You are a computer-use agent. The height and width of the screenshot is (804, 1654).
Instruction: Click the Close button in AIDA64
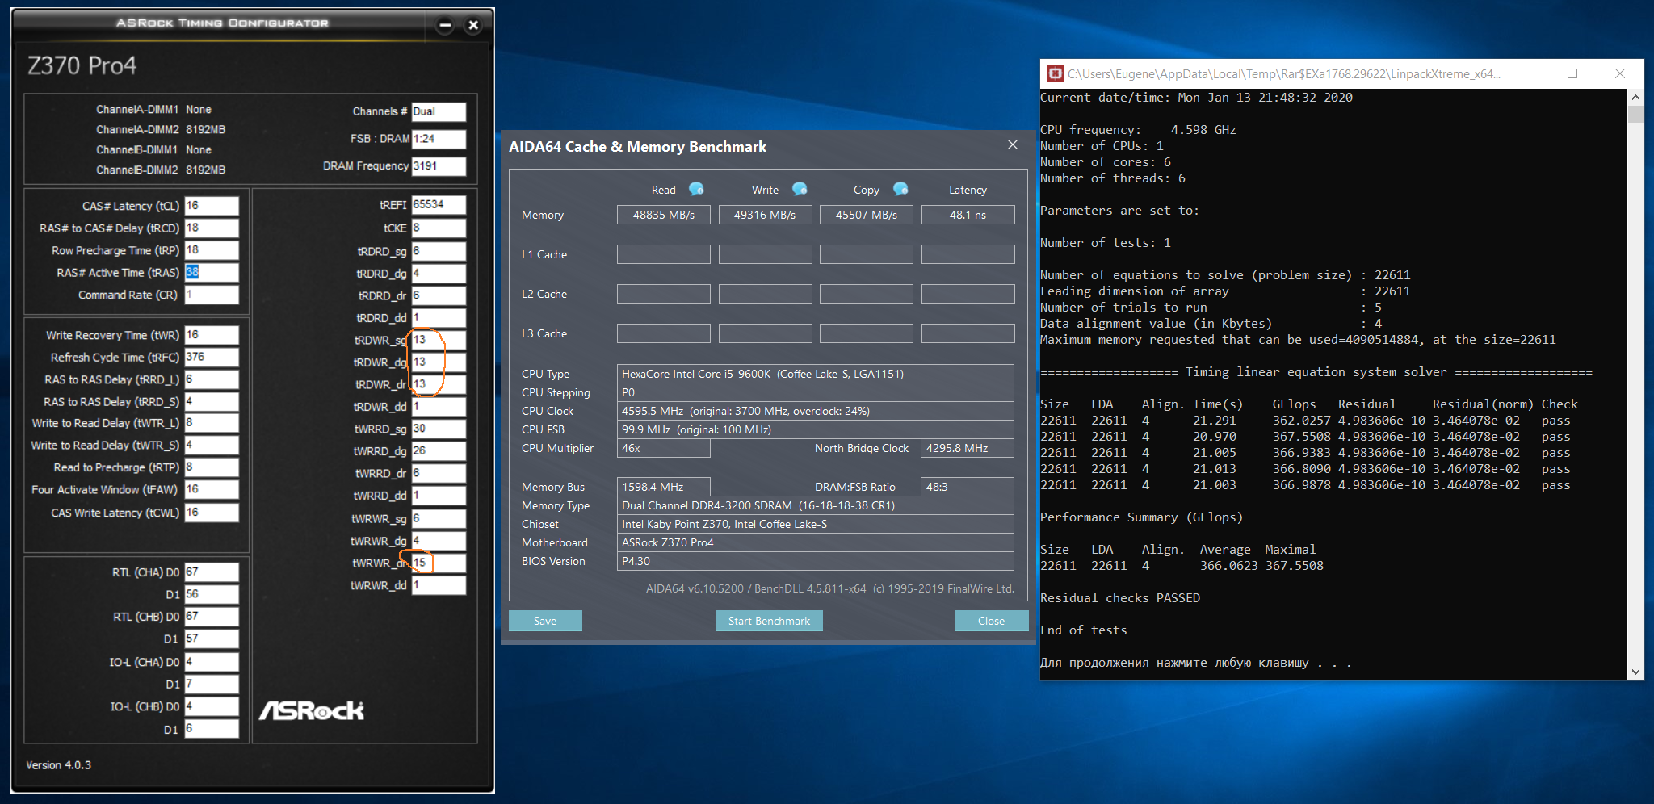tap(991, 621)
